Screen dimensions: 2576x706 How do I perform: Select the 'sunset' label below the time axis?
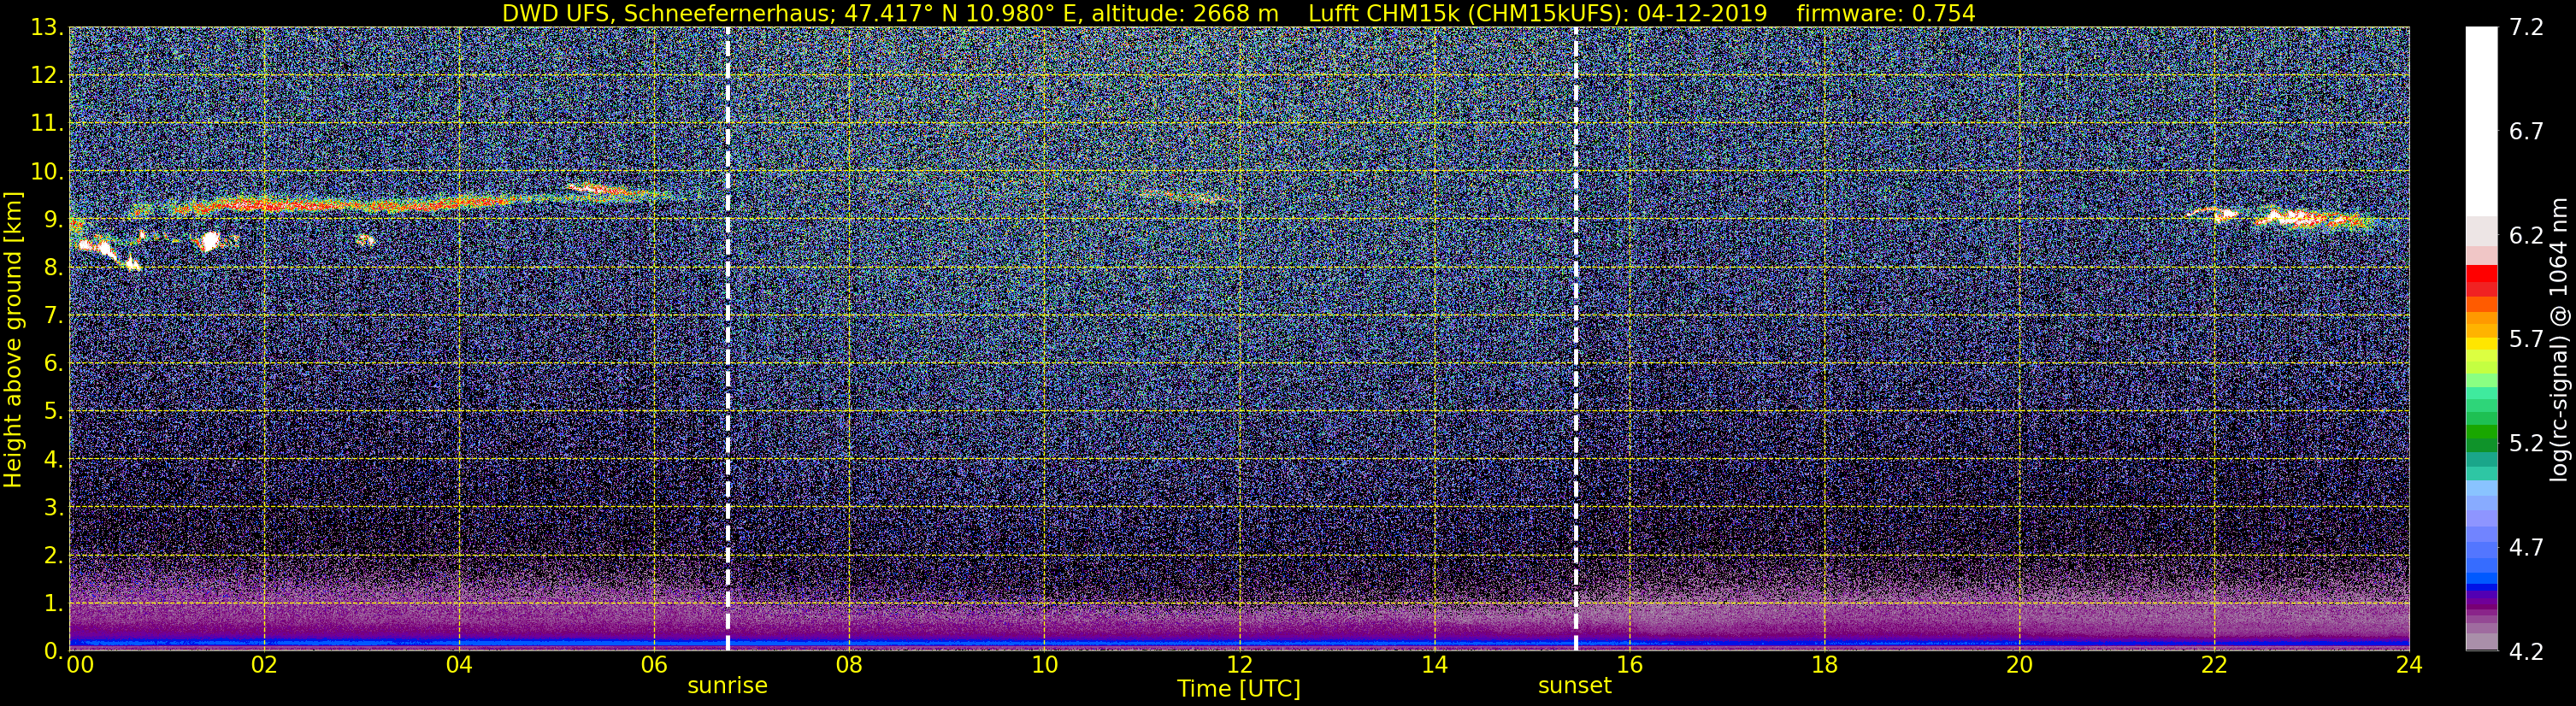coord(1575,686)
